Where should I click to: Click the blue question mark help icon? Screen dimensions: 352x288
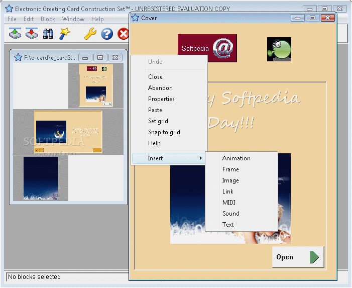(x=107, y=34)
